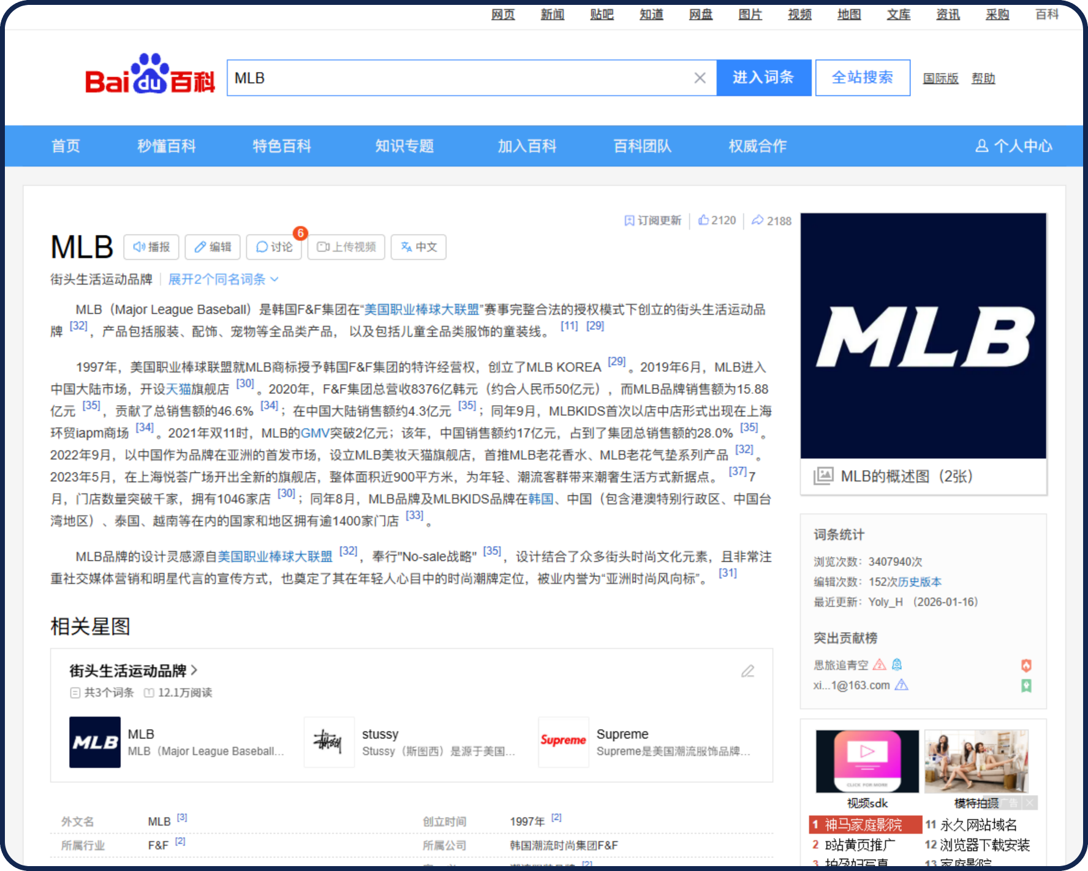The height and width of the screenshot is (871, 1088).
Task: Open the 知识专题 tab
Action: pos(404,146)
